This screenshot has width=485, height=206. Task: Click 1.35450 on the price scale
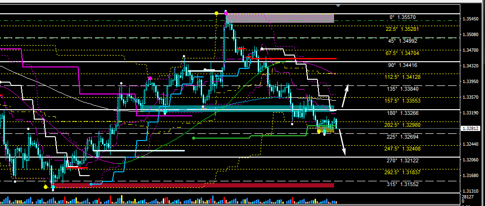pyautogui.click(x=470, y=19)
